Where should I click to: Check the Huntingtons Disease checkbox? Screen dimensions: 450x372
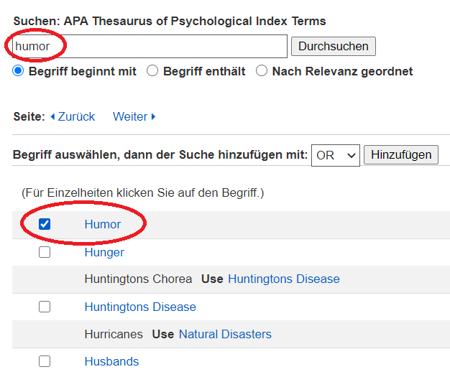(x=45, y=307)
